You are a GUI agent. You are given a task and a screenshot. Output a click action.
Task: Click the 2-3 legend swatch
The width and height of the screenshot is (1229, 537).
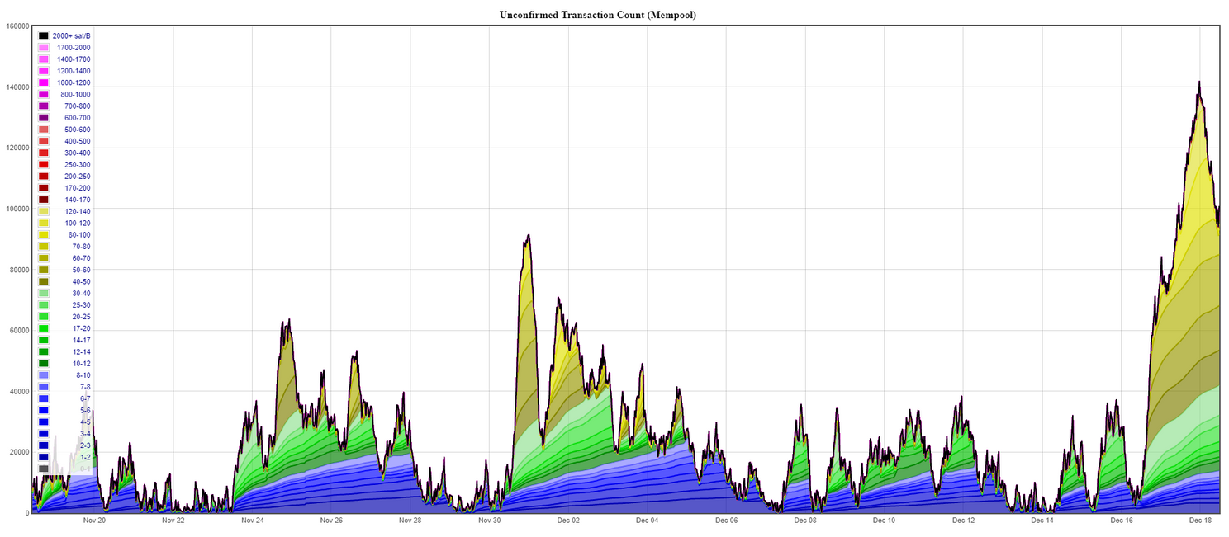44,445
